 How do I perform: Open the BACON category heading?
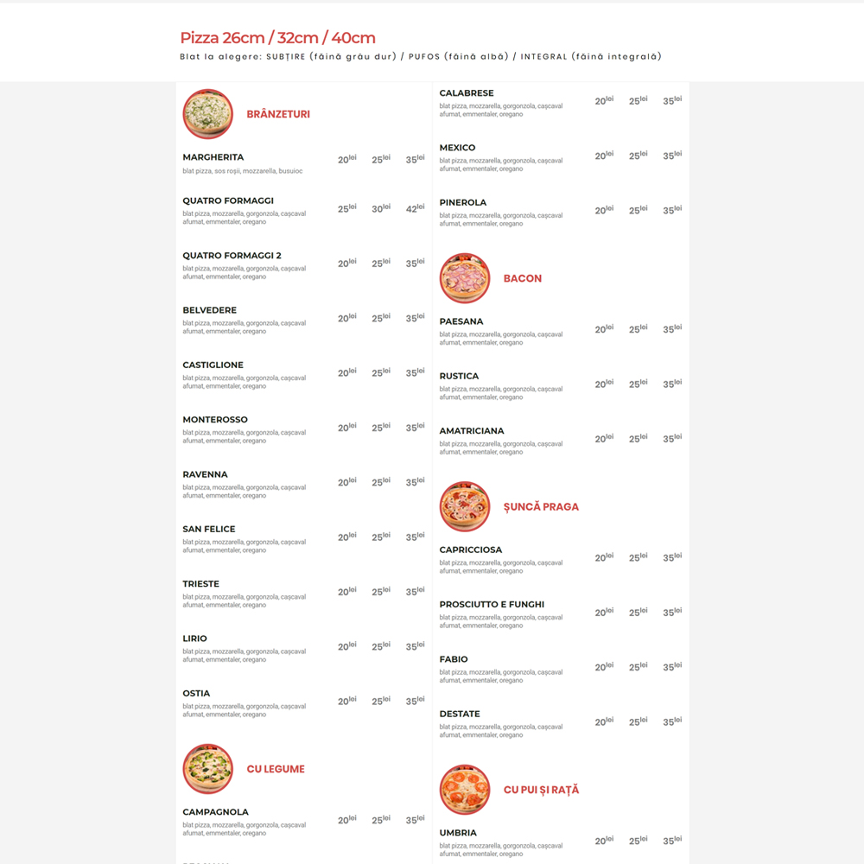(x=523, y=278)
